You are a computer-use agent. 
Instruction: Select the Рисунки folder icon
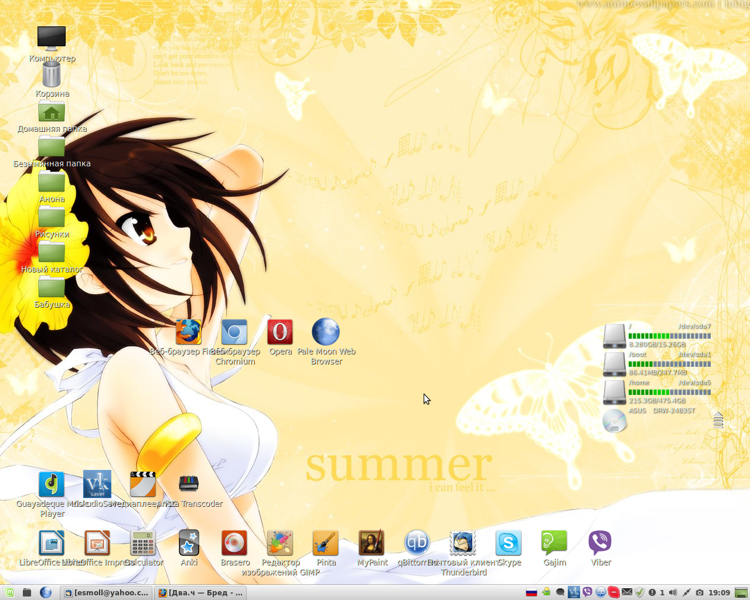[x=52, y=217]
